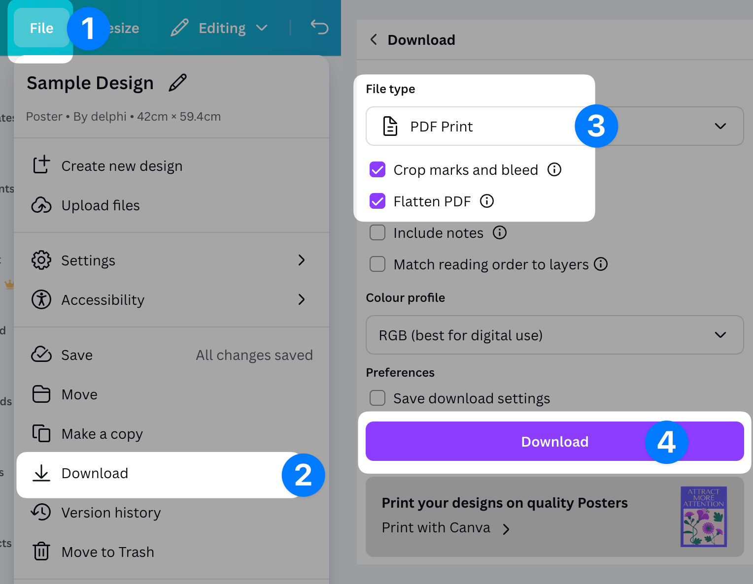The image size is (753, 584).
Task: Click the undo arrow icon
Action: [319, 28]
